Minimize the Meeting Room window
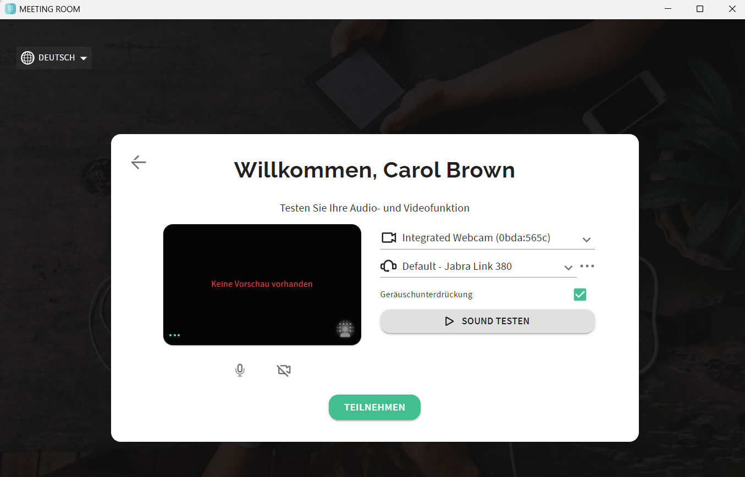 (667, 9)
